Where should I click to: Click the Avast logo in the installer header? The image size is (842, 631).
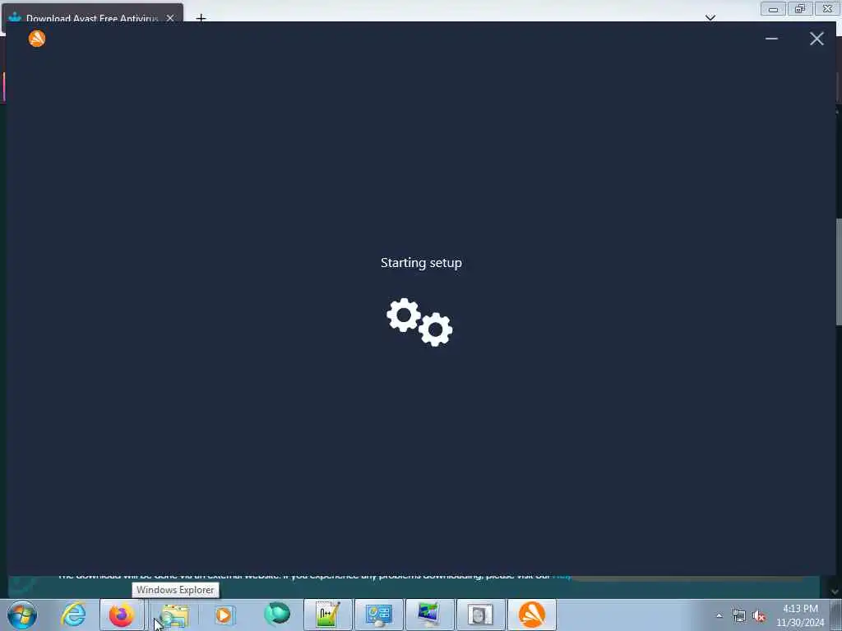(x=37, y=39)
